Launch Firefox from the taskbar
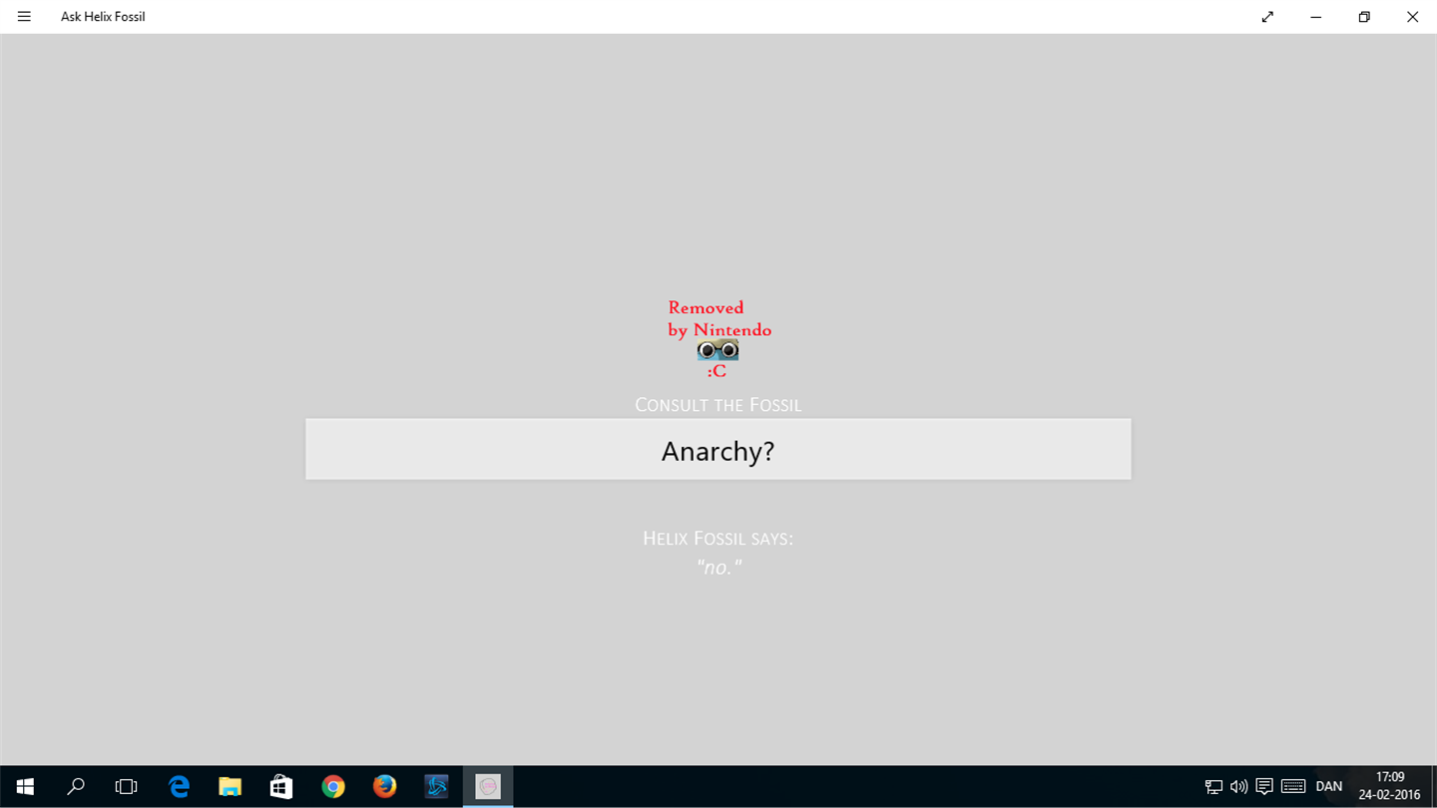This screenshot has height=808, width=1437. click(x=384, y=787)
